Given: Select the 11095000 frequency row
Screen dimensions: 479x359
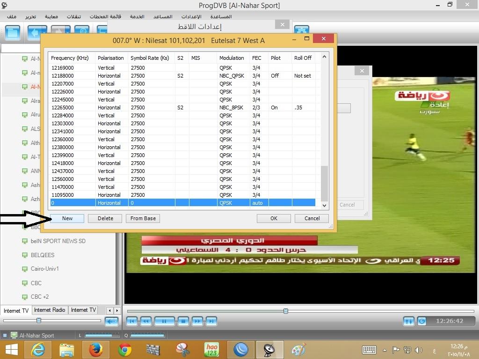Looking at the screenshot, I should tap(183, 195).
